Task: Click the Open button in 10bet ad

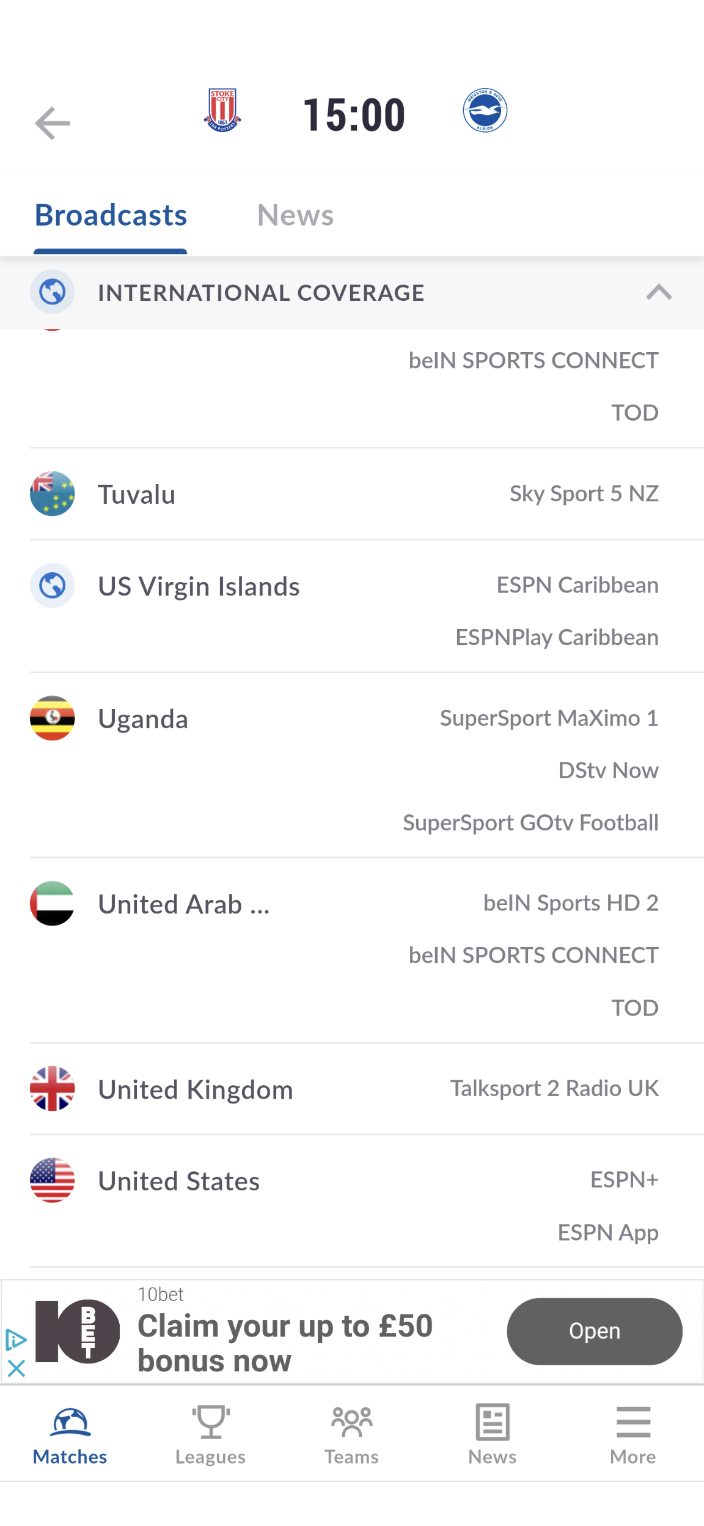Action: pyautogui.click(x=595, y=1331)
